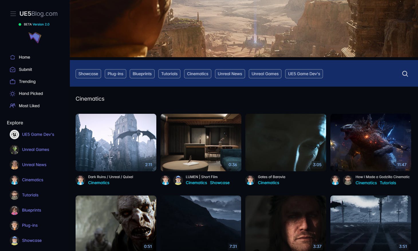Open Showcase Explore link in sidebar

click(32, 240)
